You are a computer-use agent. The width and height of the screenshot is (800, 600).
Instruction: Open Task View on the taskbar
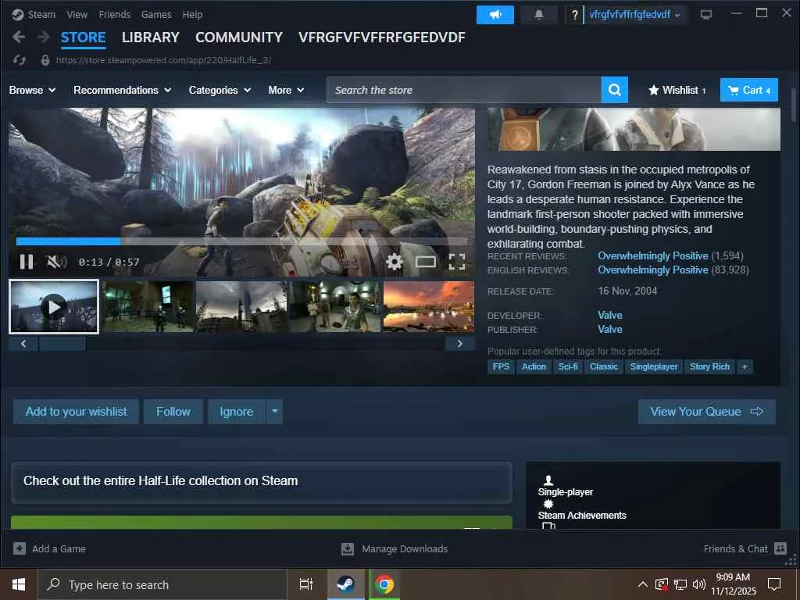(x=305, y=584)
